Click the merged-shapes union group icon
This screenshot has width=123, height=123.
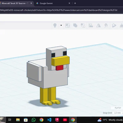(75, 26)
